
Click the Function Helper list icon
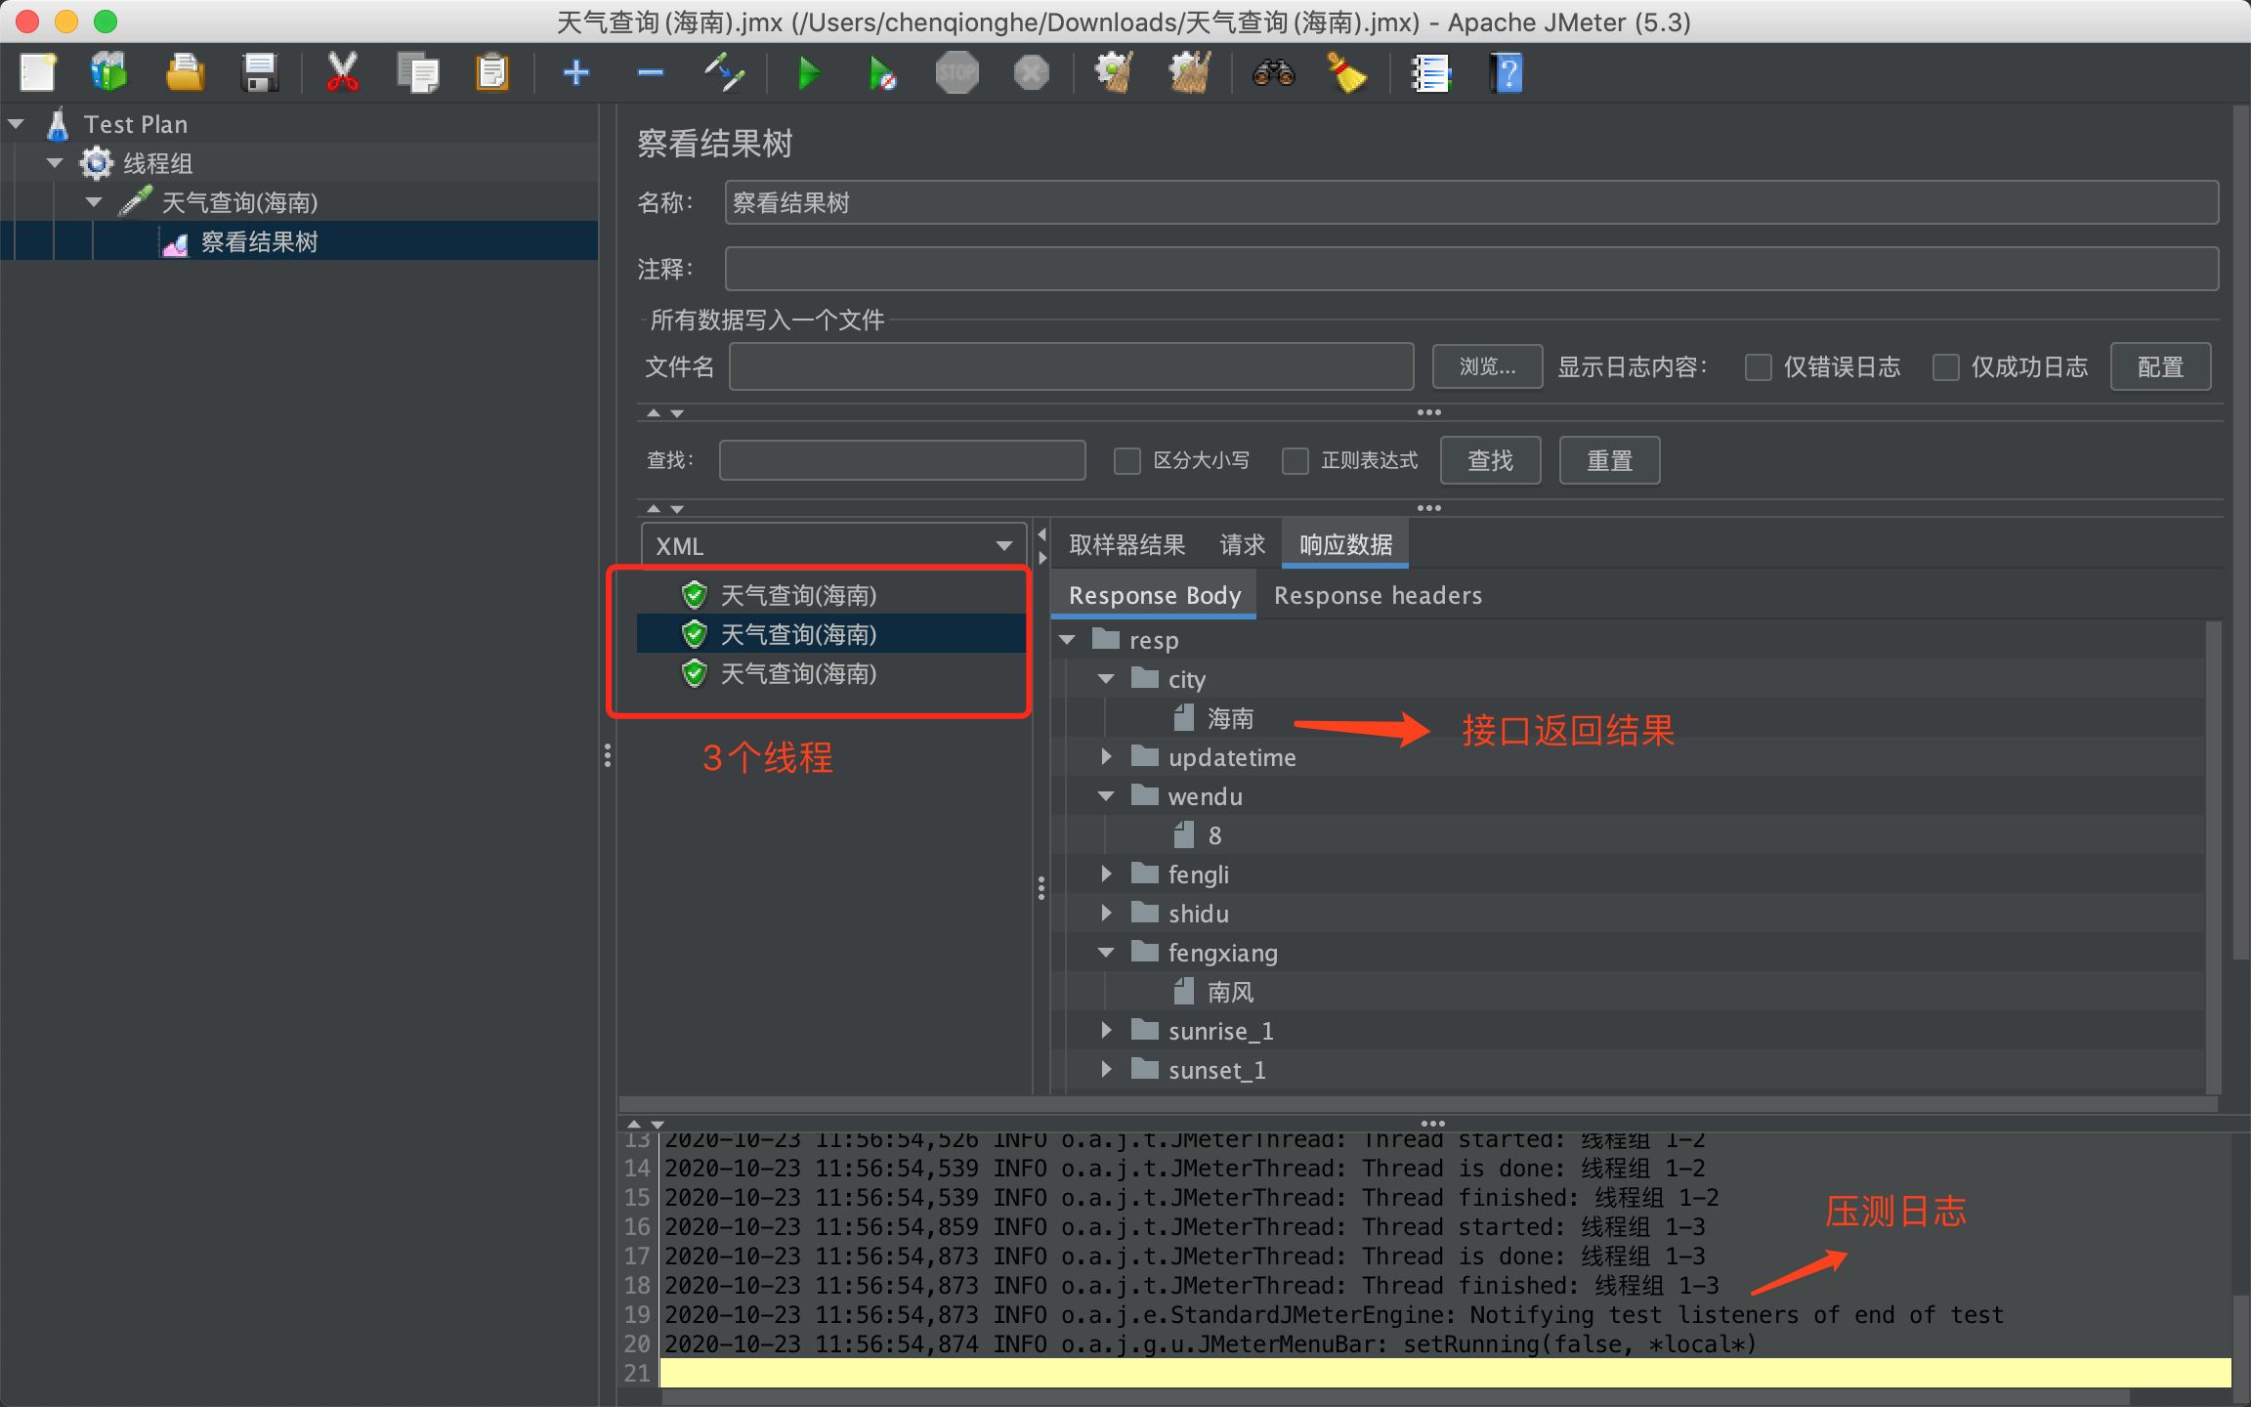tap(1430, 73)
